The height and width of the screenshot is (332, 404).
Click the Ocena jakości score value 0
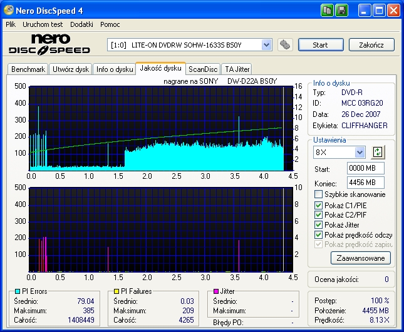(x=386, y=279)
